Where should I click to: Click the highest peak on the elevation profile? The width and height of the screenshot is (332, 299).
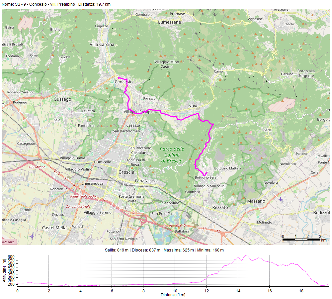coord(246,255)
